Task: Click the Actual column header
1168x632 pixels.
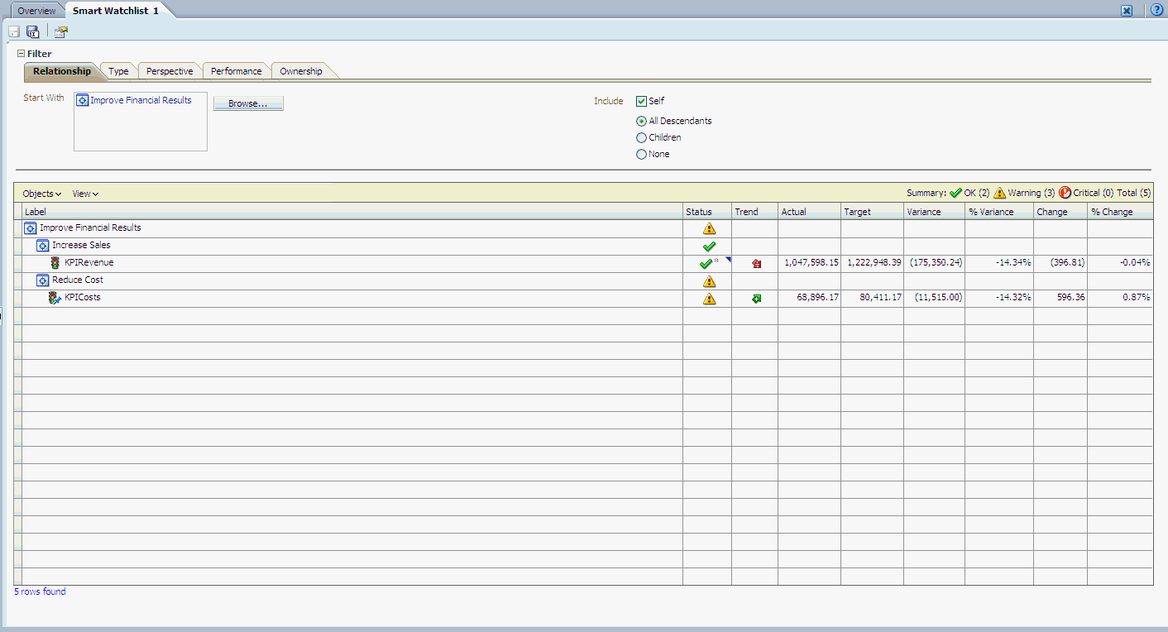Action: [809, 212]
